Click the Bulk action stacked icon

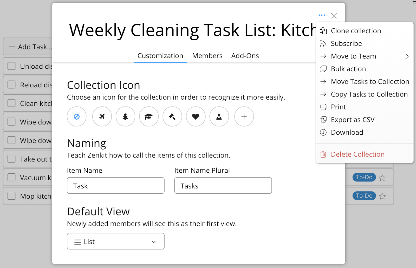[323, 69]
